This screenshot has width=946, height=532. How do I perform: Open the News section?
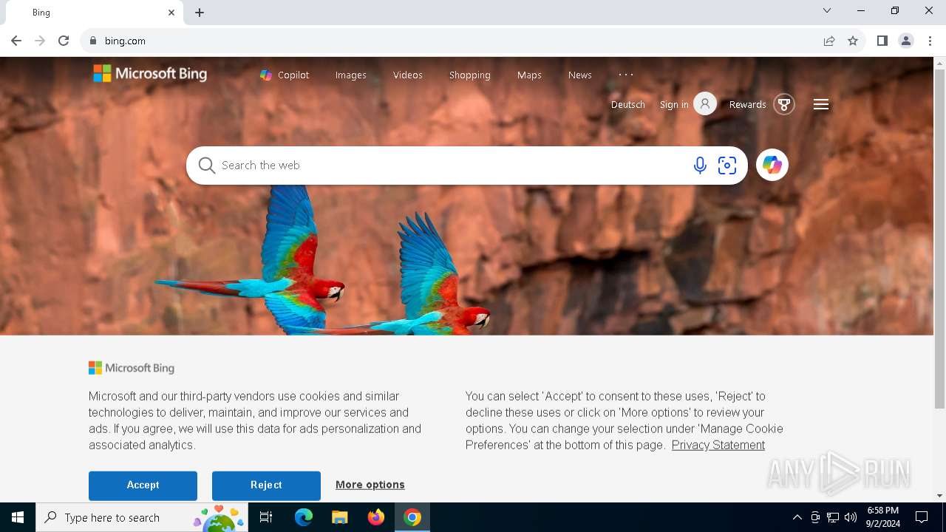(580, 75)
